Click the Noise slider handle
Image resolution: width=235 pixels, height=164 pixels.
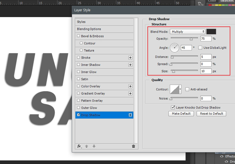171,99
